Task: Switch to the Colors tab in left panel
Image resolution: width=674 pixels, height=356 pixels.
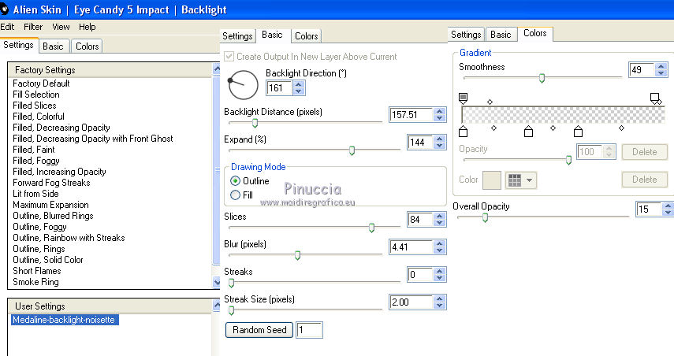Action: click(88, 46)
